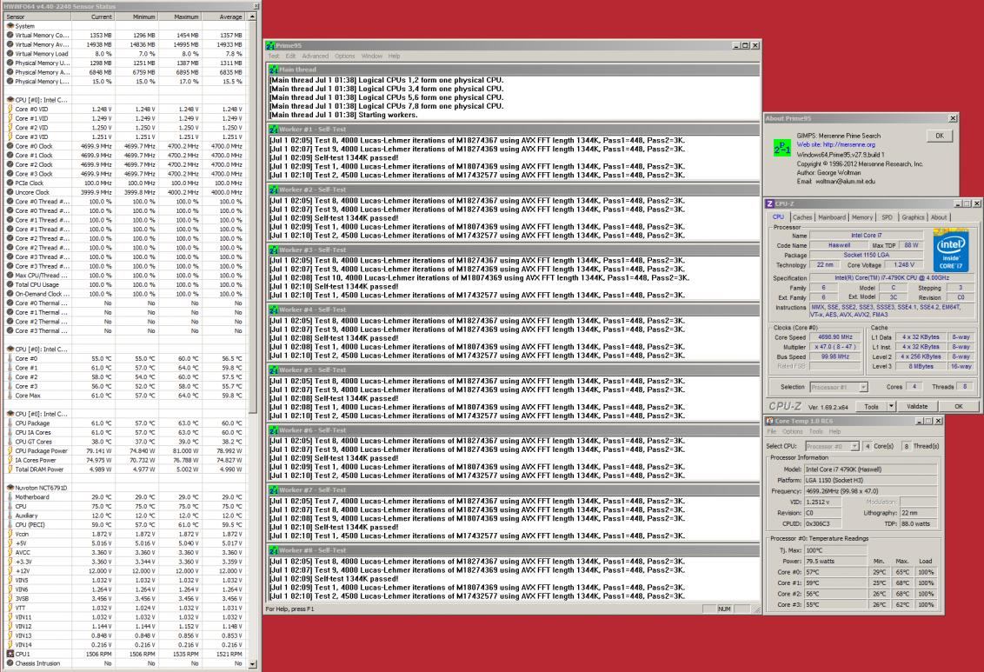Viewport: 984px width, 672px height.
Task: Click the HWiNFO64 vertical scrollbar thumb
Action: (253, 217)
